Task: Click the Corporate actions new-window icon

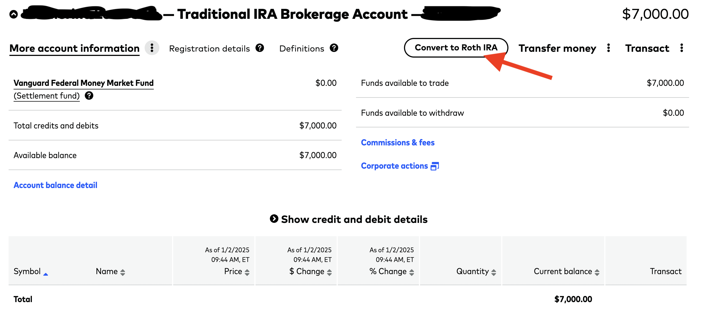Action: (435, 166)
